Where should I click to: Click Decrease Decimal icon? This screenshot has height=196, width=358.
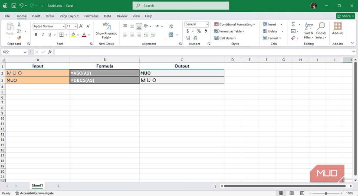tap(195, 38)
